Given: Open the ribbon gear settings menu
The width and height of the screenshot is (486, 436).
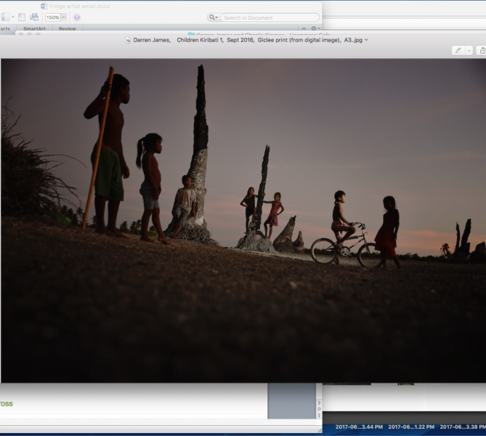Looking at the screenshot, I should point(314,28).
